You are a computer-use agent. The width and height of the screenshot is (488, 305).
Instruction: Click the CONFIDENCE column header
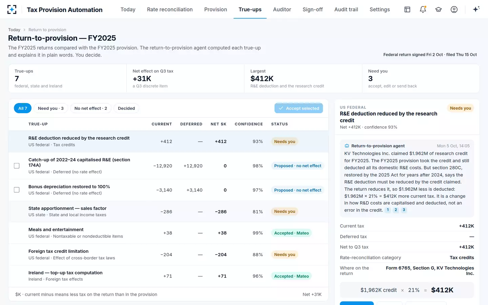point(249,124)
